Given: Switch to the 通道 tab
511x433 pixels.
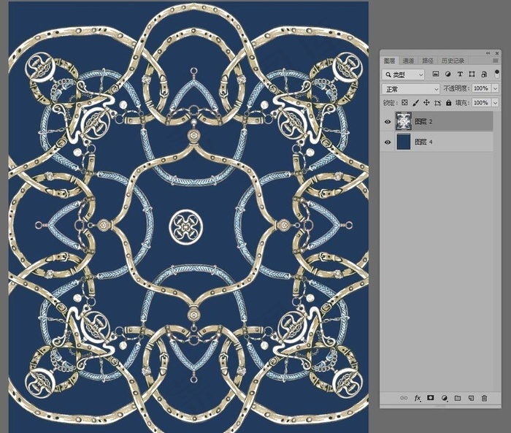Looking at the screenshot, I should pyautogui.click(x=408, y=61).
